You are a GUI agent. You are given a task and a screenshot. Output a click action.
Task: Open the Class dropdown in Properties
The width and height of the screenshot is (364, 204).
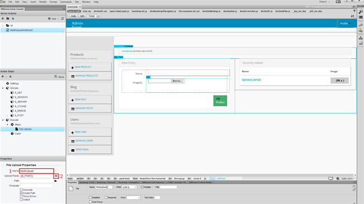[129, 187]
